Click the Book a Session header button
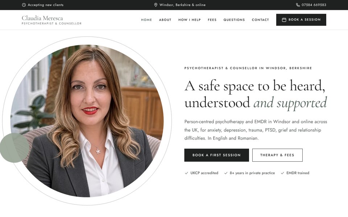The image size is (348, 217). tap(301, 20)
